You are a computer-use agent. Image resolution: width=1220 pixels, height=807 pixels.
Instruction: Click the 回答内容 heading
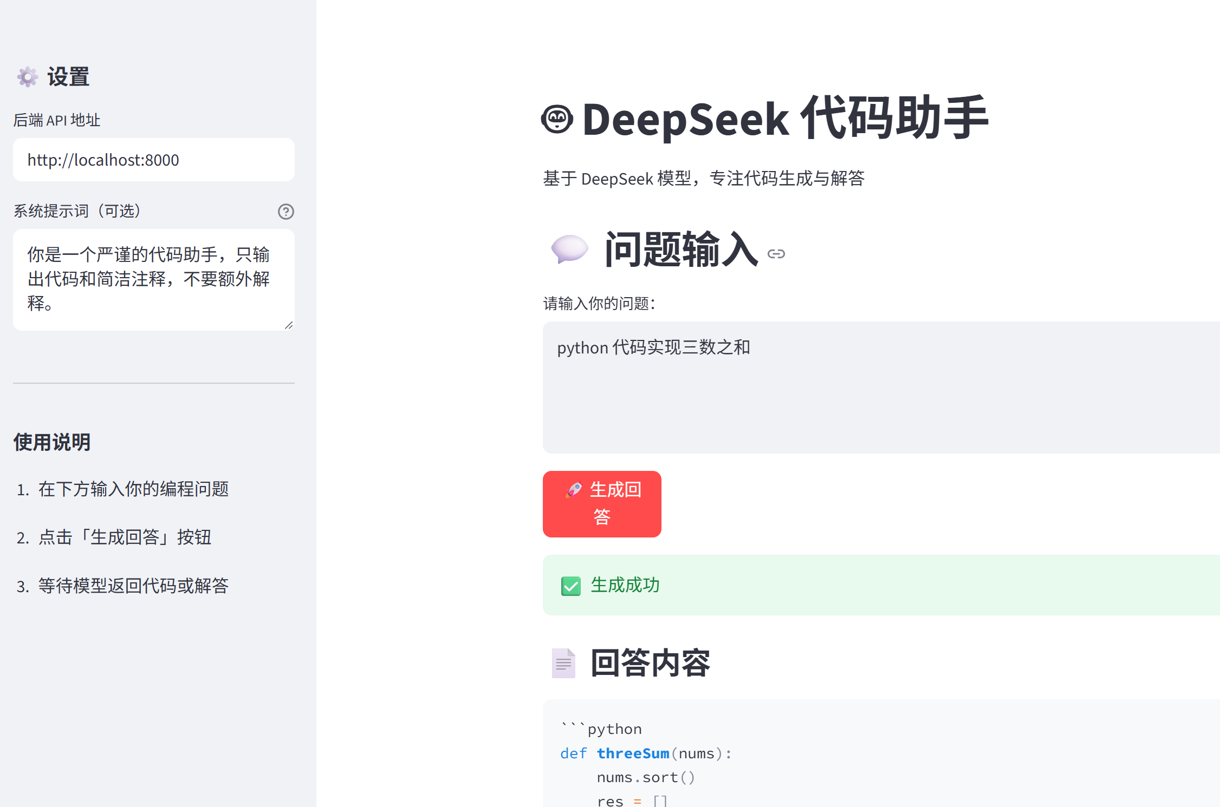tap(650, 663)
